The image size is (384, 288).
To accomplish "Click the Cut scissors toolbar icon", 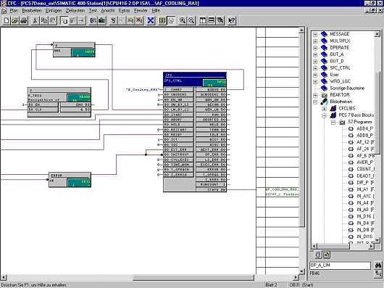I will [35, 20].
